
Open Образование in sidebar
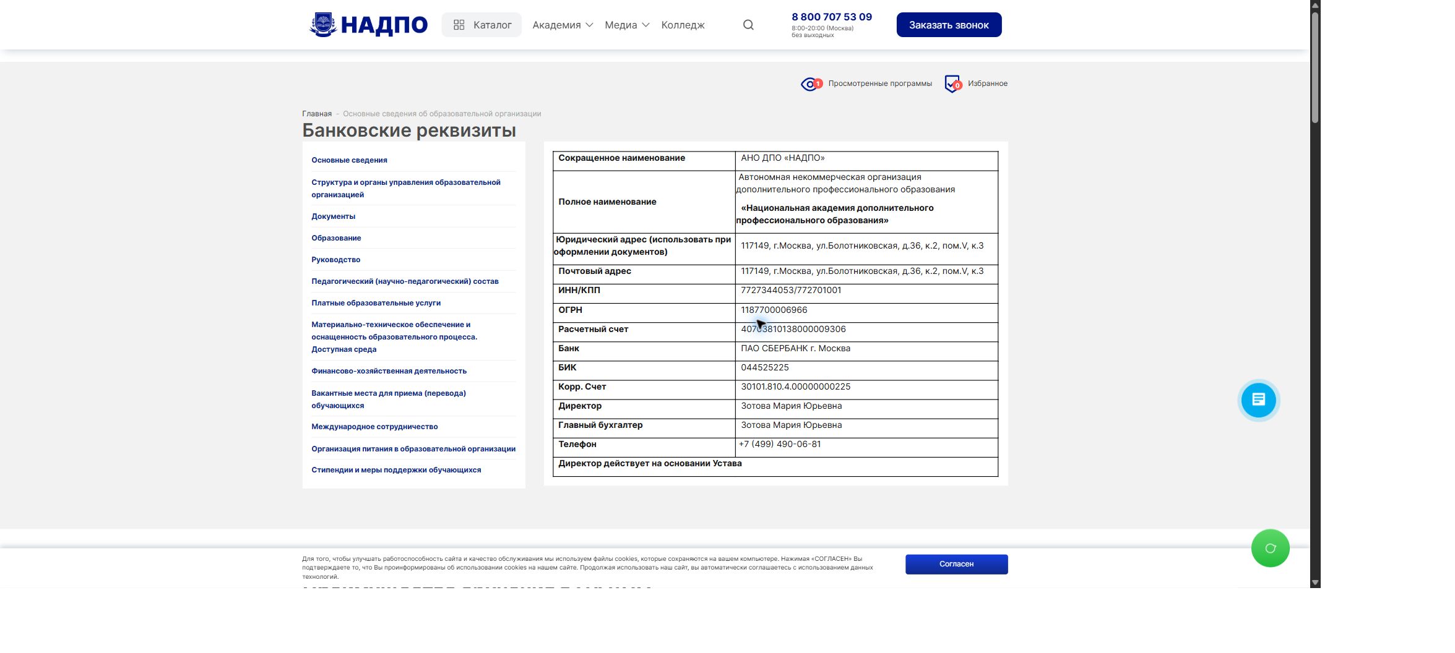pyautogui.click(x=336, y=238)
